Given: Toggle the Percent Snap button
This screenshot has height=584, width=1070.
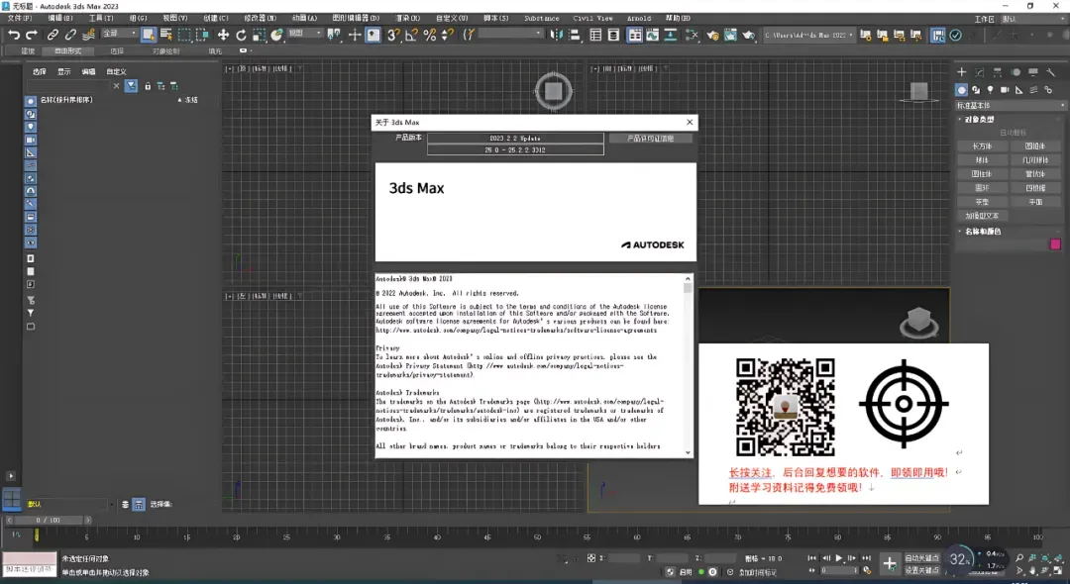Looking at the screenshot, I should (429, 35).
